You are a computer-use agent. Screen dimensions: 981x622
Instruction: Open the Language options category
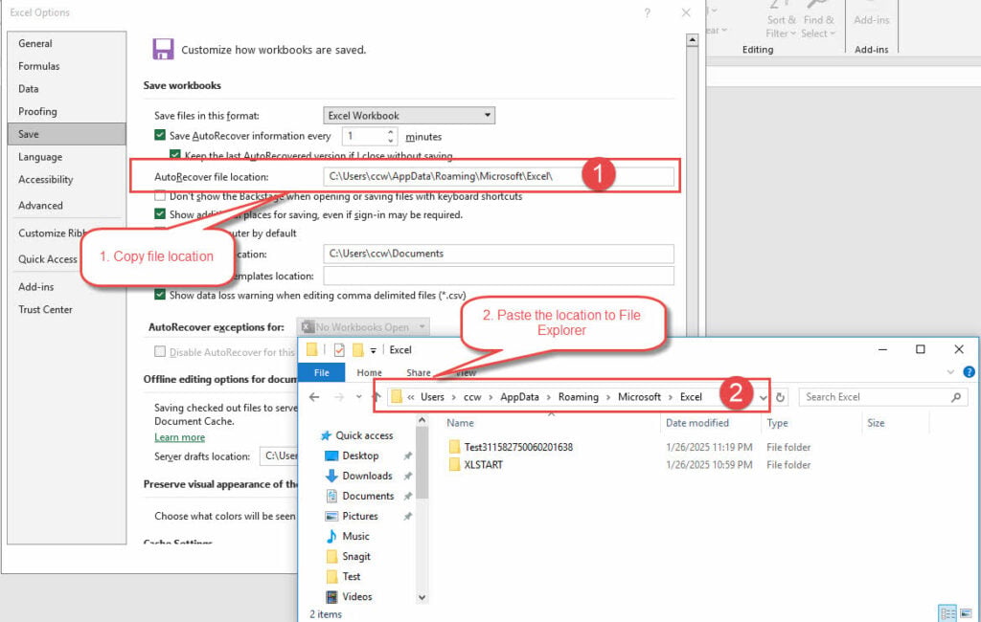40,157
